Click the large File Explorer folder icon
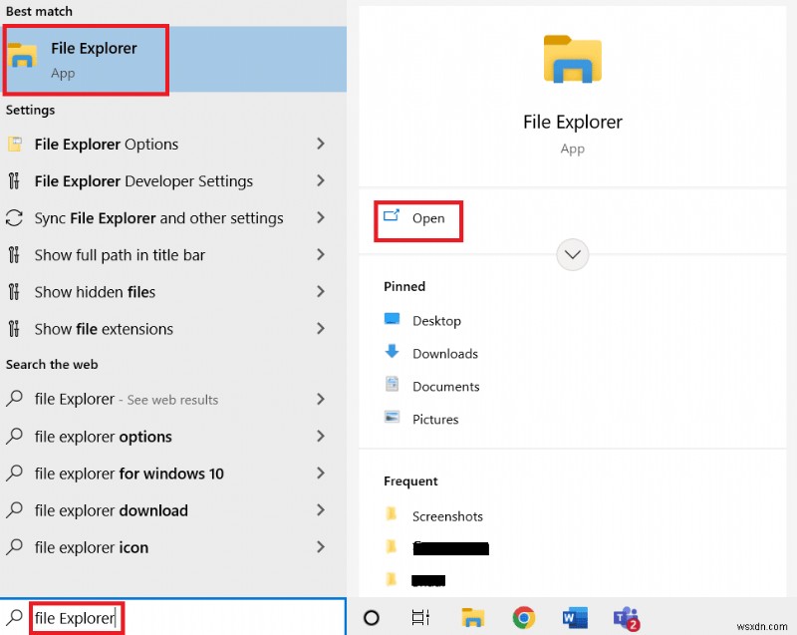Image resolution: width=797 pixels, height=635 pixels. 572,59
